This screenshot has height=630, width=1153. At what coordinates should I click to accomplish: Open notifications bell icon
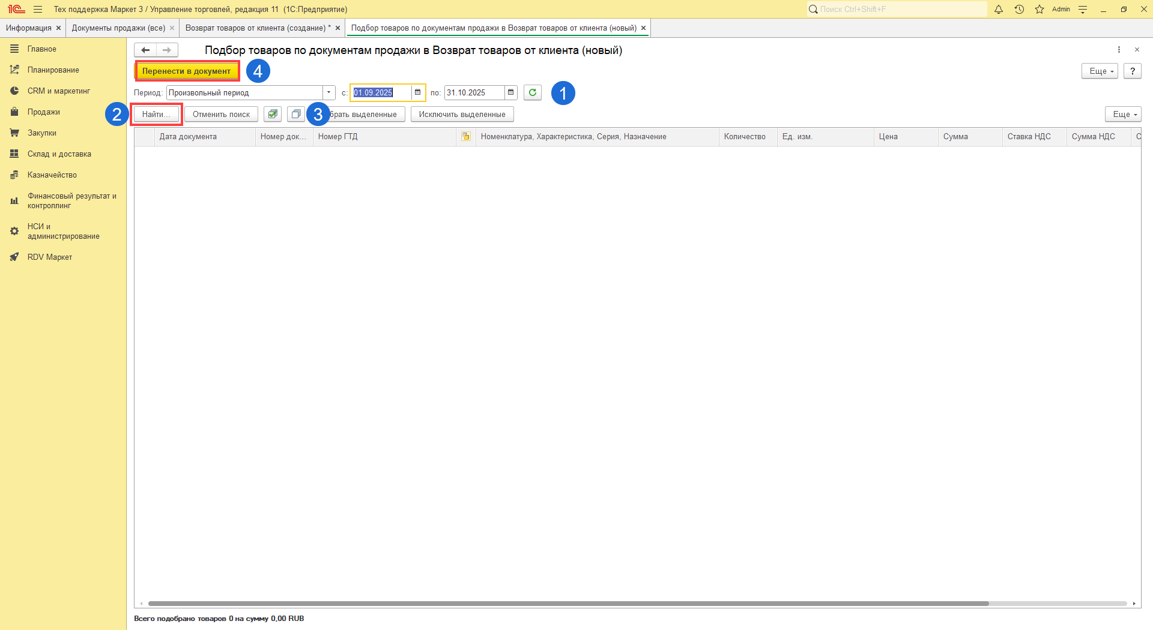tap(999, 10)
